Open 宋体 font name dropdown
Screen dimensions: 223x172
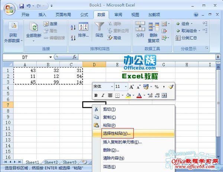(112, 87)
